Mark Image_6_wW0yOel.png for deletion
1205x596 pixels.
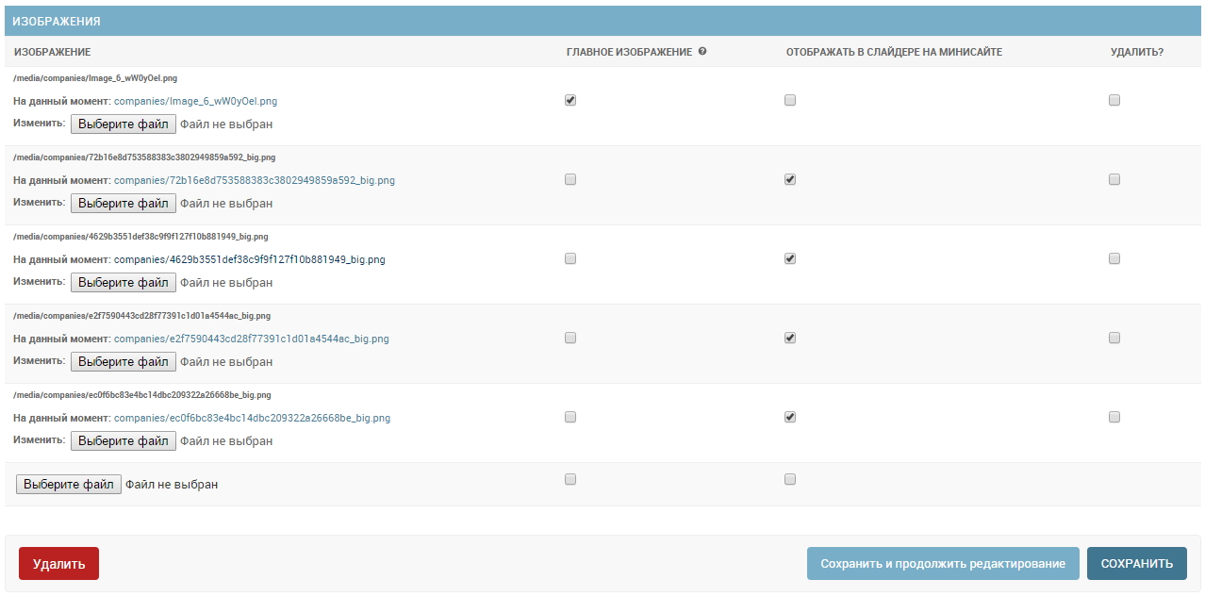click(1114, 100)
